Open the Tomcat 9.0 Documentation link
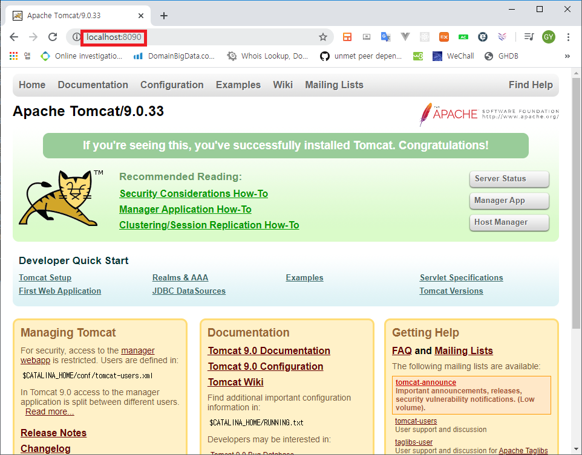Image resolution: width=582 pixels, height=455 pixels. pos(269,351)
